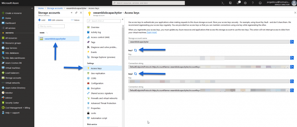Pin the Storage accounts blade
The height and width of the screenshot is (127, 297).
pos(76,13)
